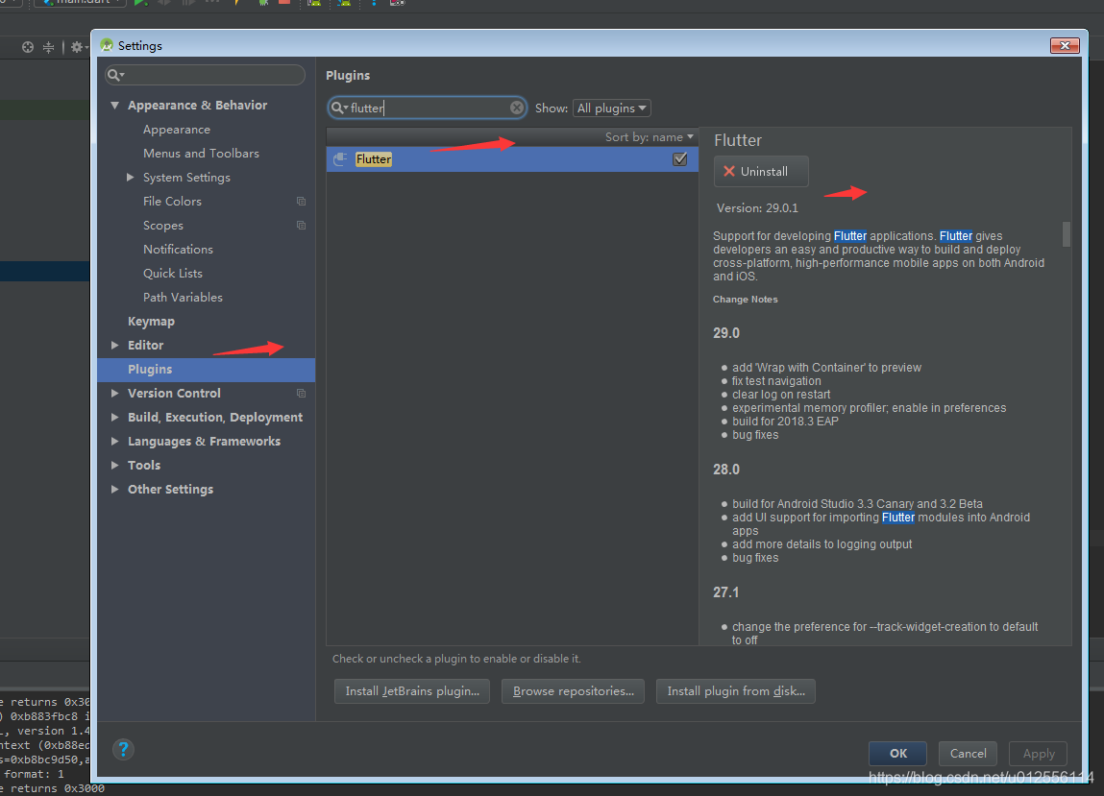The height and width of the screenshot is (796, 1104).
Task: Expand the Editor section
Action: point(114,346)
